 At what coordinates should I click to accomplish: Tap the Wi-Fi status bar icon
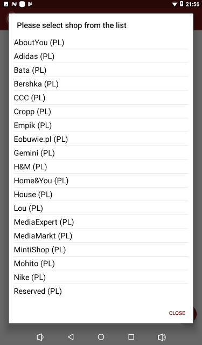tap(175, 4)
